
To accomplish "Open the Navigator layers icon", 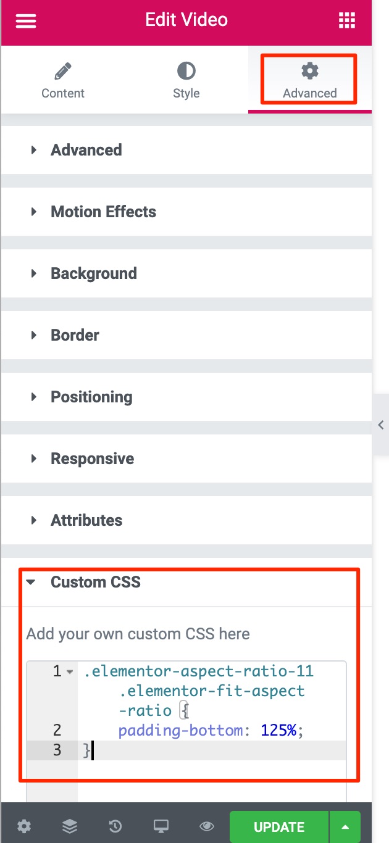I will tap(70, 826).
